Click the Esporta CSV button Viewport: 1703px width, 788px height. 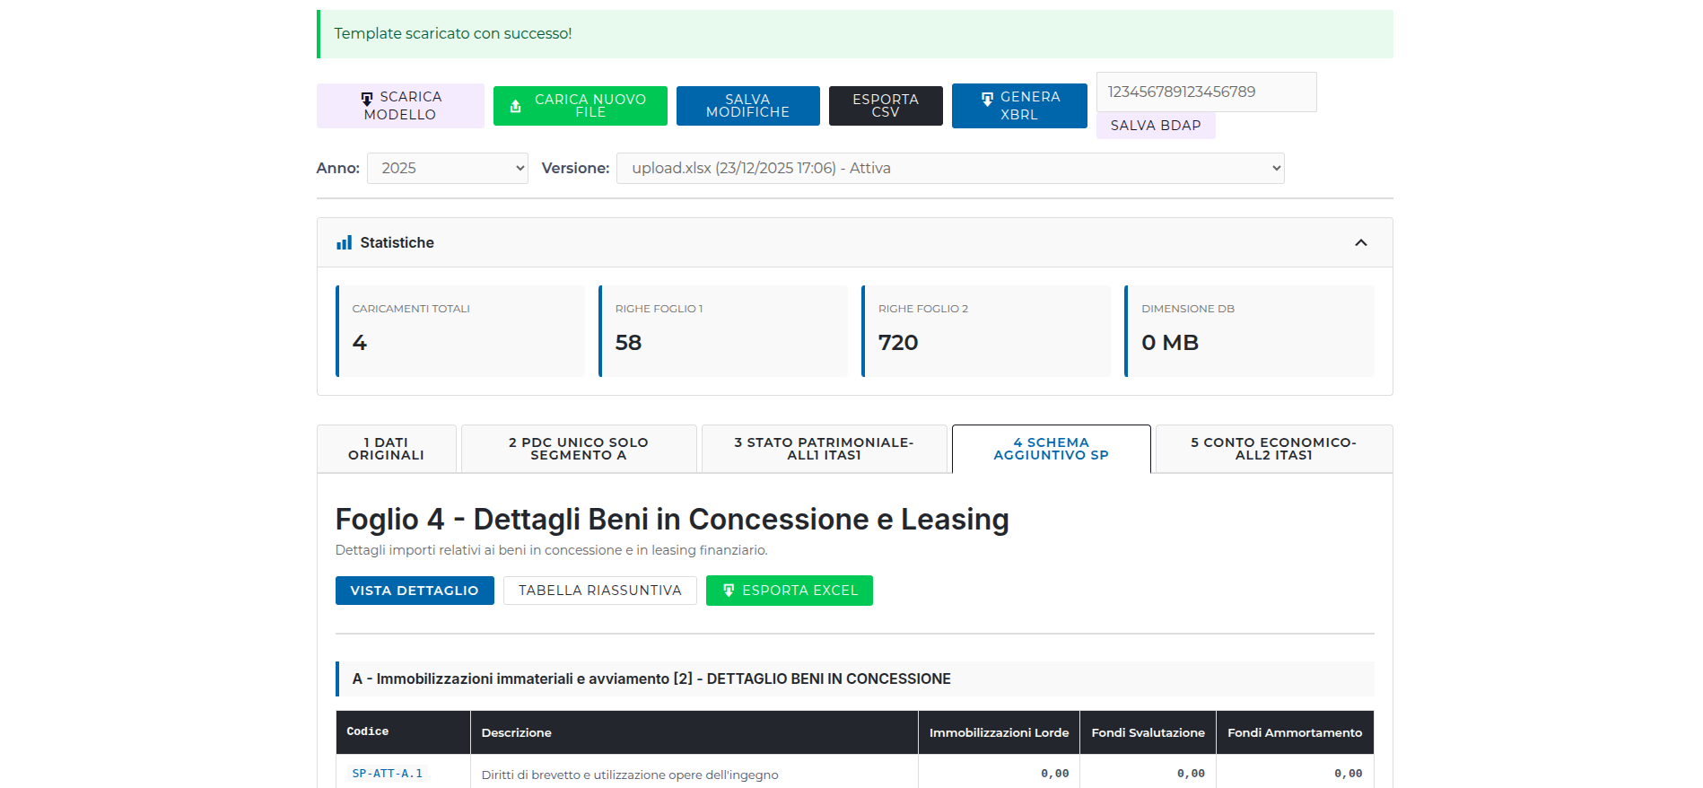point(885,106)
